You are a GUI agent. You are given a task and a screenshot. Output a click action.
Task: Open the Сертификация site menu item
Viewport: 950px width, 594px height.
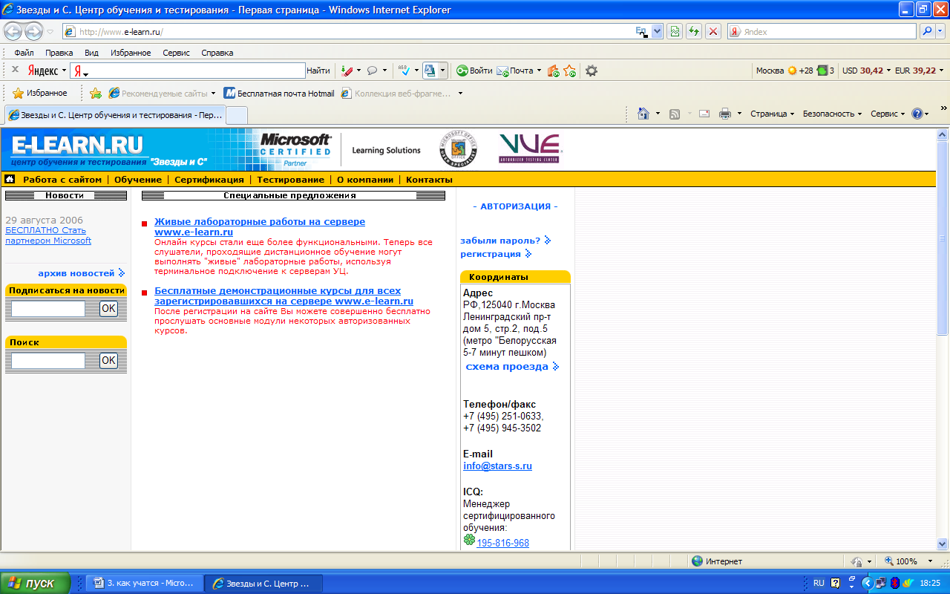pyautogui.click(x=209, y=180)
